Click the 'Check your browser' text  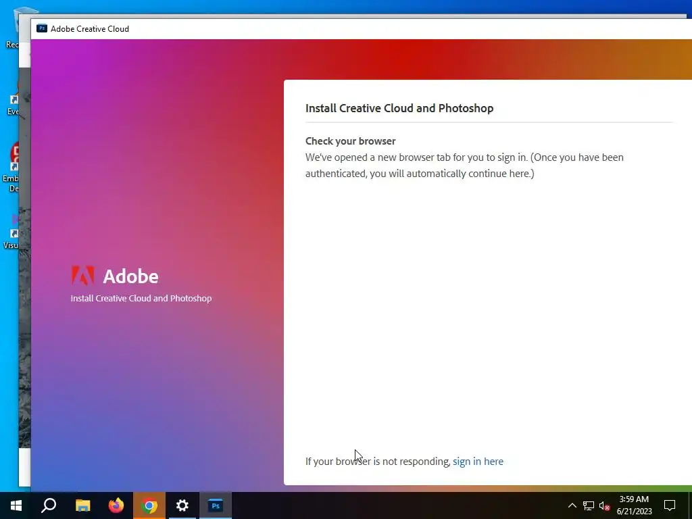[351, 141]
